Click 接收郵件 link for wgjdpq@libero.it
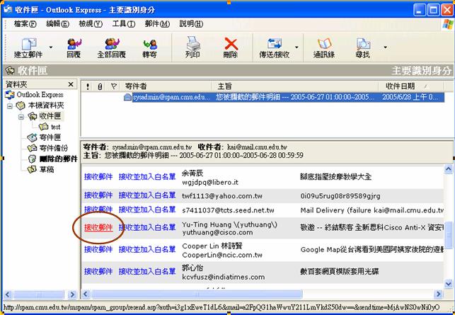Image resolution: width=455 pixels, height=315 pixels. 98,177
